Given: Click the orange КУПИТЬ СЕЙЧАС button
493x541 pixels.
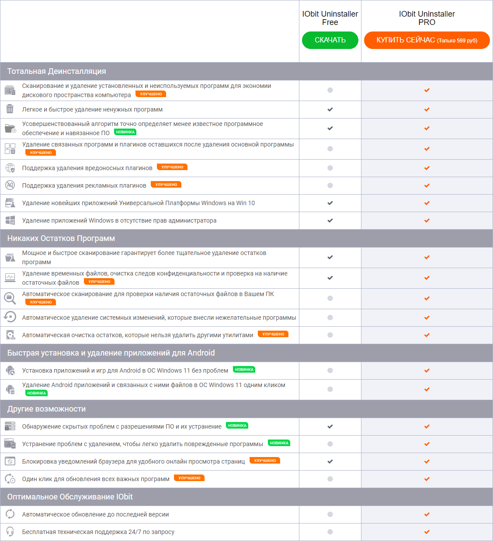Looking at the screenshot, I should click(427, 40).
